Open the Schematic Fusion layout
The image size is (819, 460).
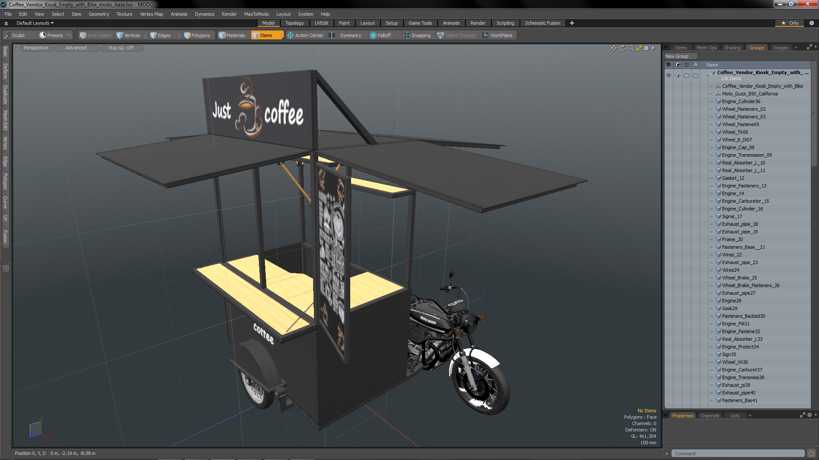click(542, 23)
